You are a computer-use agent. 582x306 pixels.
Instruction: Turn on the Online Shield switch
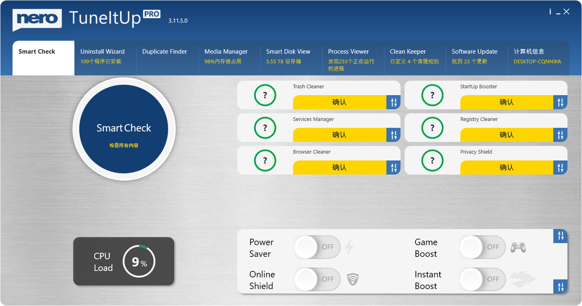(317, 279)
